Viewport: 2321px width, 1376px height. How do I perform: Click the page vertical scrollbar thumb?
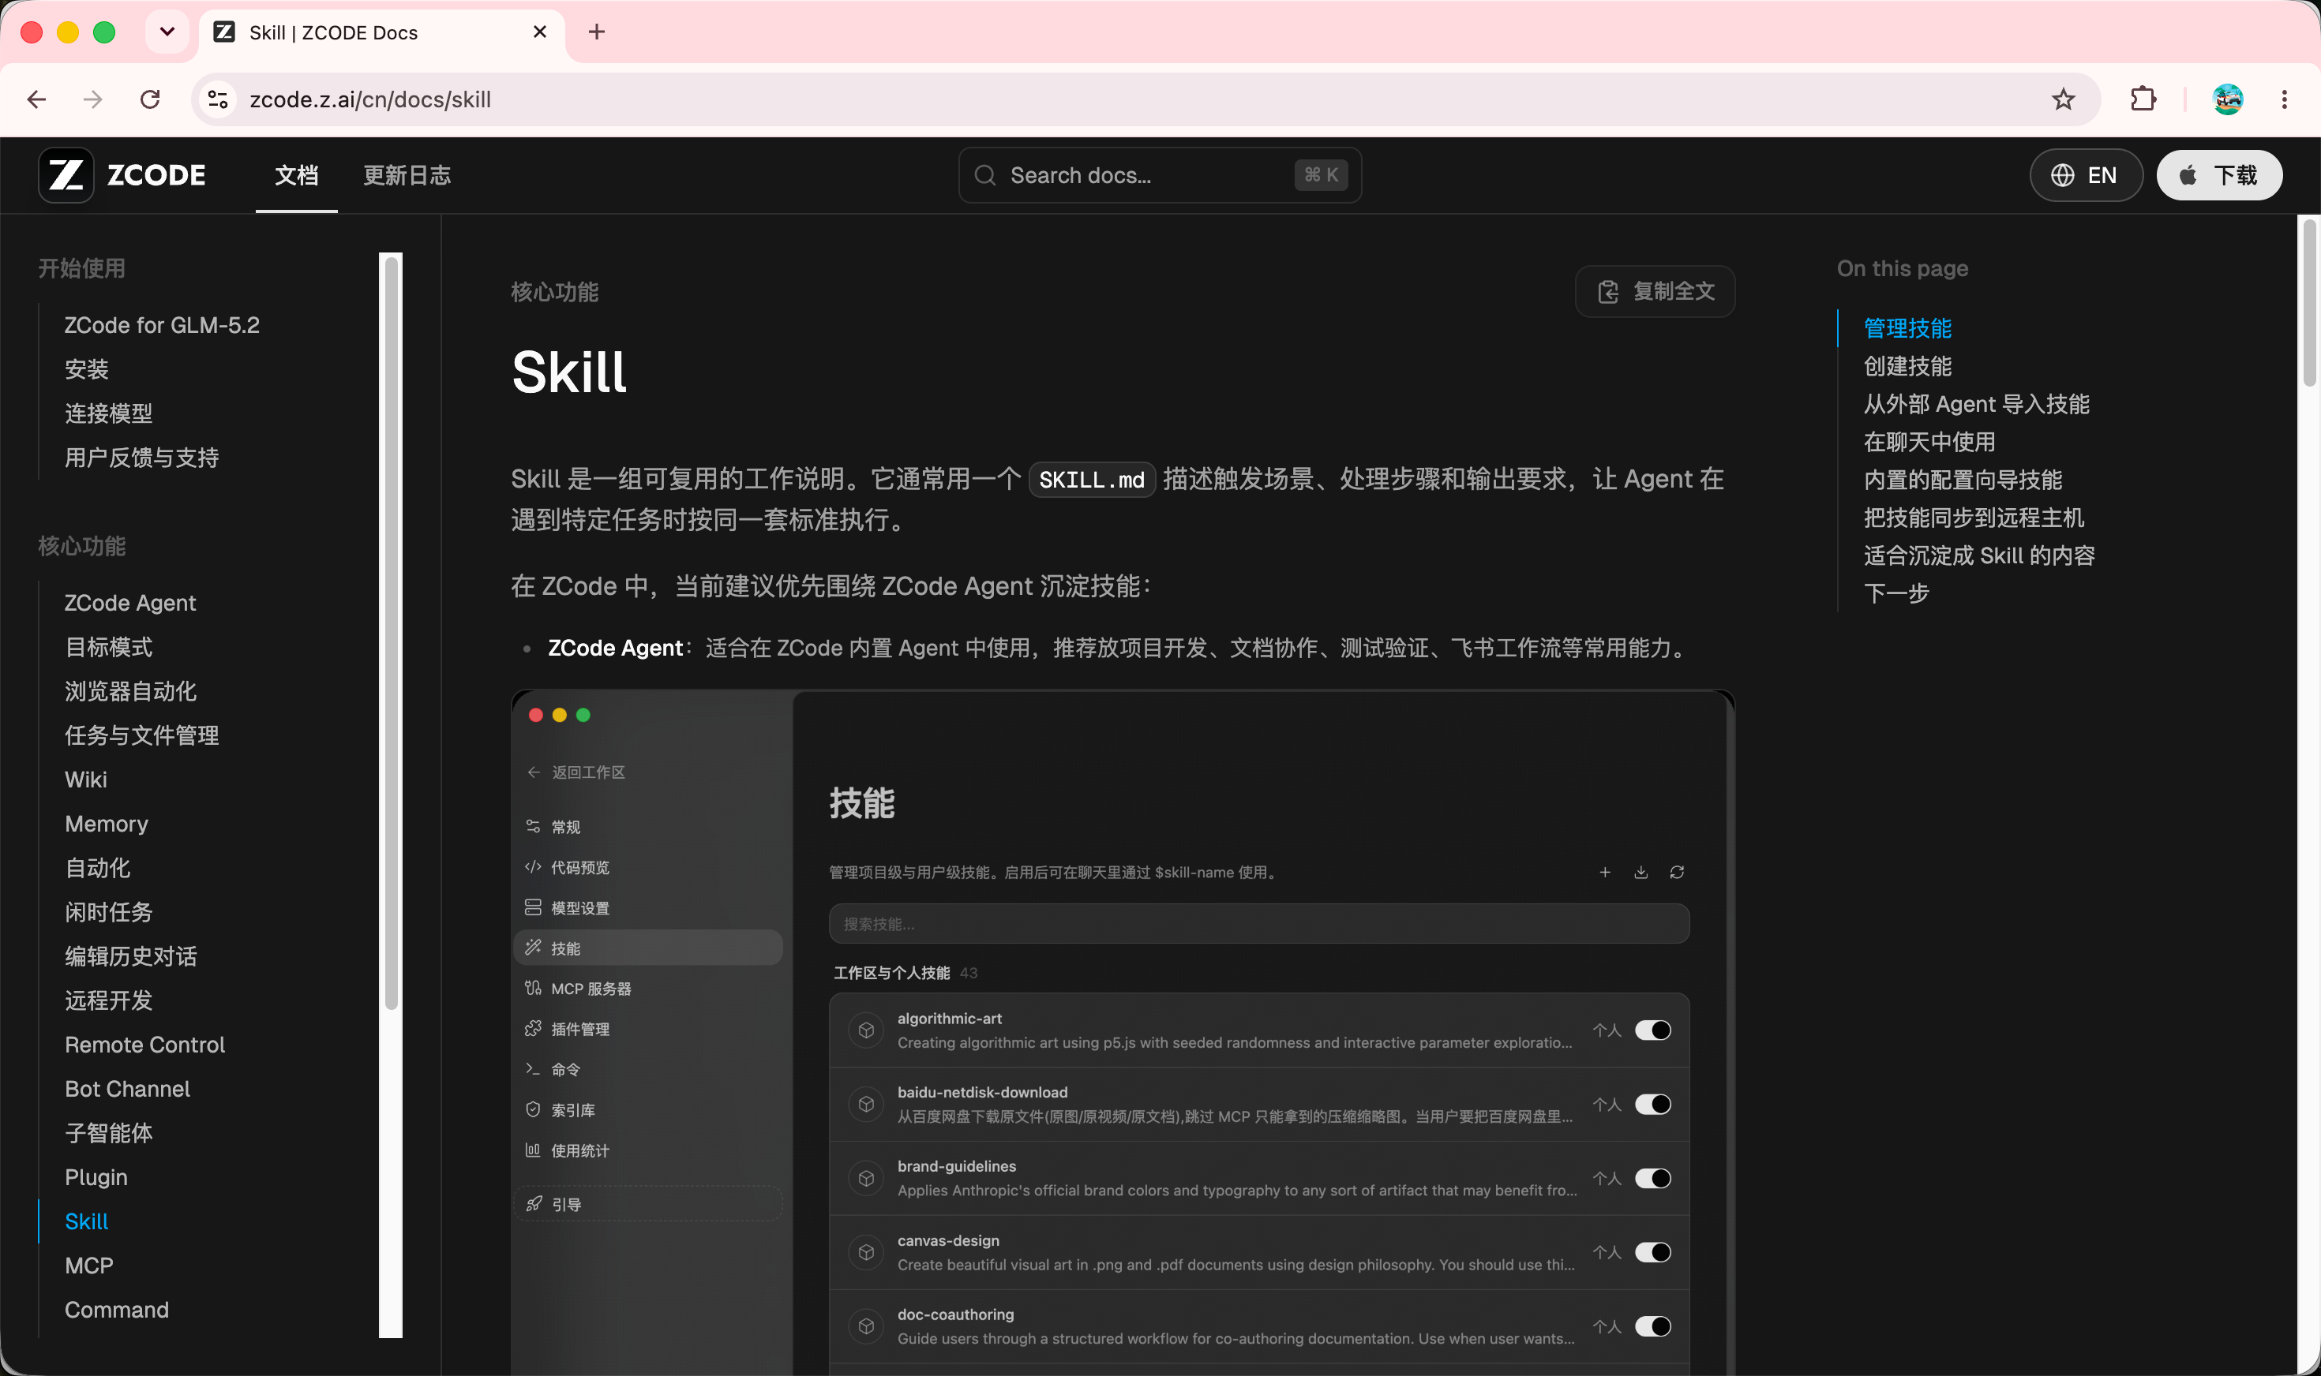[2309, 302]
